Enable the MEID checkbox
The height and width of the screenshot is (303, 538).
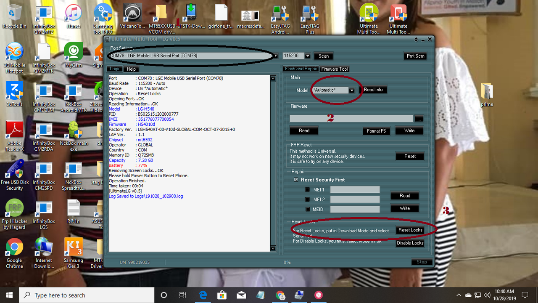point(307,209)
